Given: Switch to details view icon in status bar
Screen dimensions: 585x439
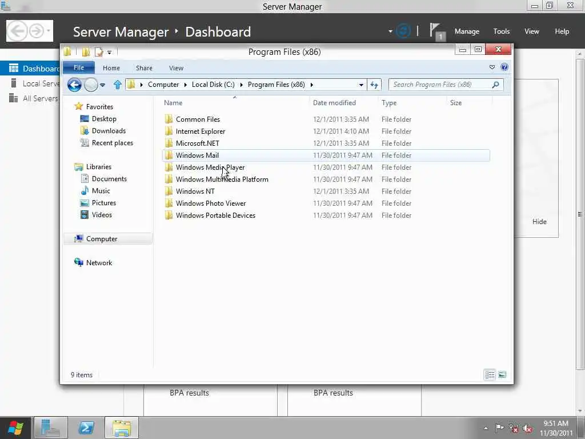Looking at the screenshot, I should (490, 374).
